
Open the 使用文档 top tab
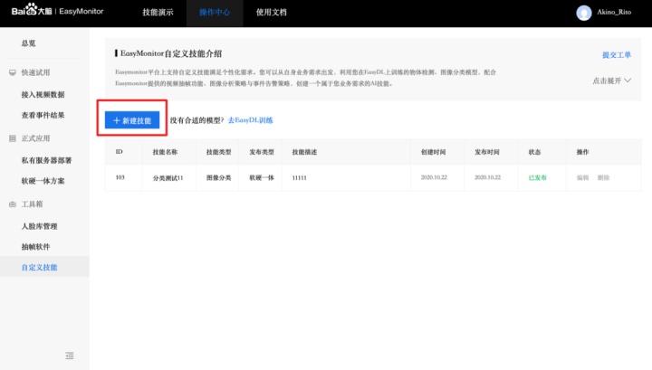tap(271, 13)
